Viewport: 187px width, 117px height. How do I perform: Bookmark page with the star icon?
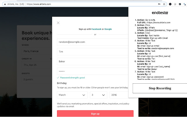click(x=164, y=4)
